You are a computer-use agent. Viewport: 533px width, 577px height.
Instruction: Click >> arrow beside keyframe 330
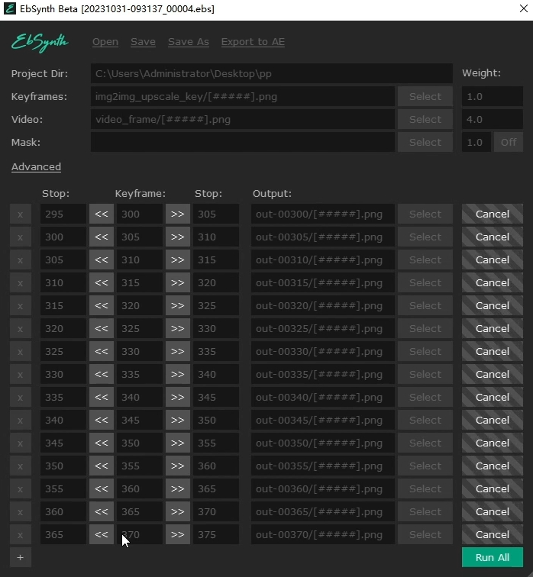coord(178,351)
